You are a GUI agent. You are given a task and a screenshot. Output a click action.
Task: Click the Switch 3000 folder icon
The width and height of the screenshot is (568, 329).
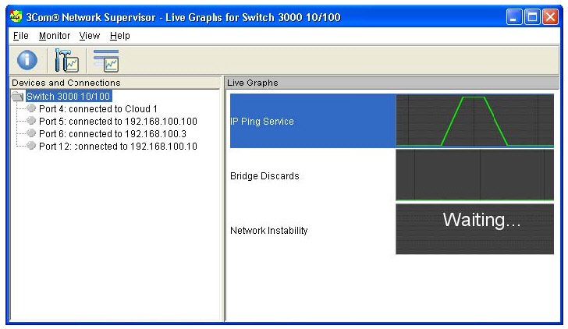[x=17, y=96]
